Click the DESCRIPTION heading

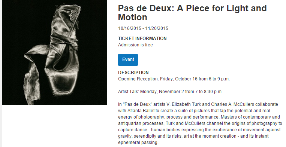pos(133,73)
